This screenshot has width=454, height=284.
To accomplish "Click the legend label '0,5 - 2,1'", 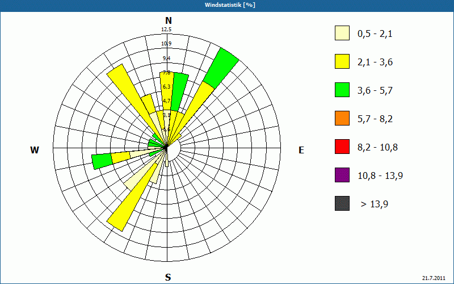I will click(x=375, y=34).
